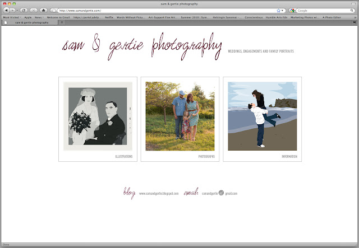Click the Google search field
The image size is (359, 248).
[x=323, y=11]
